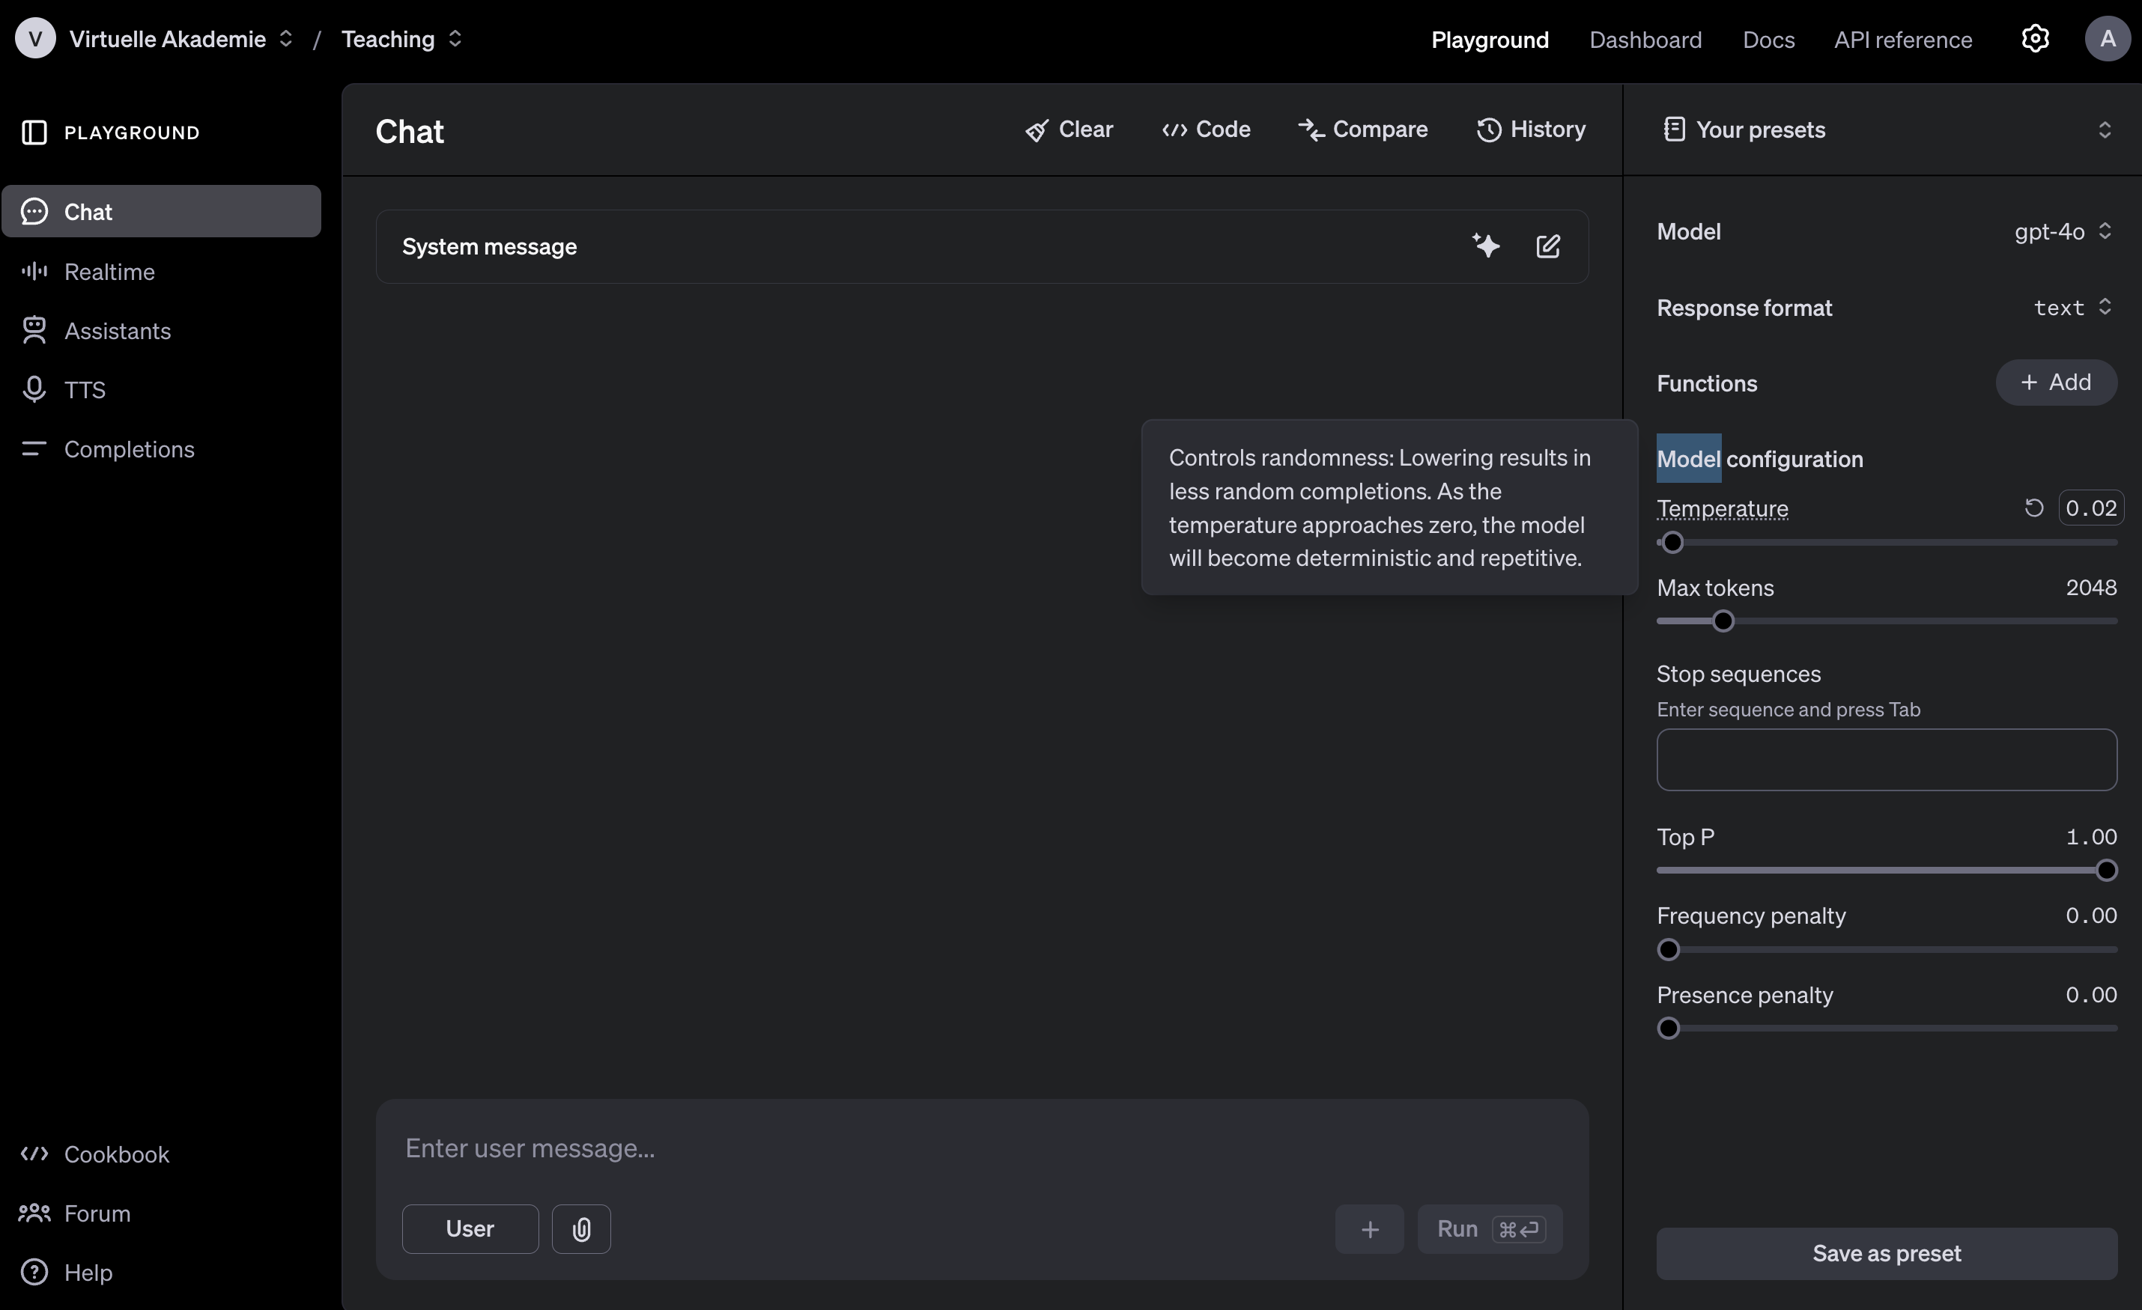Screen dimensions: 2142x1310
Task: Open the Response format text dropdown
Action: [2072, 308]
